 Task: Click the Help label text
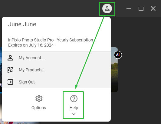pos(74,108)
